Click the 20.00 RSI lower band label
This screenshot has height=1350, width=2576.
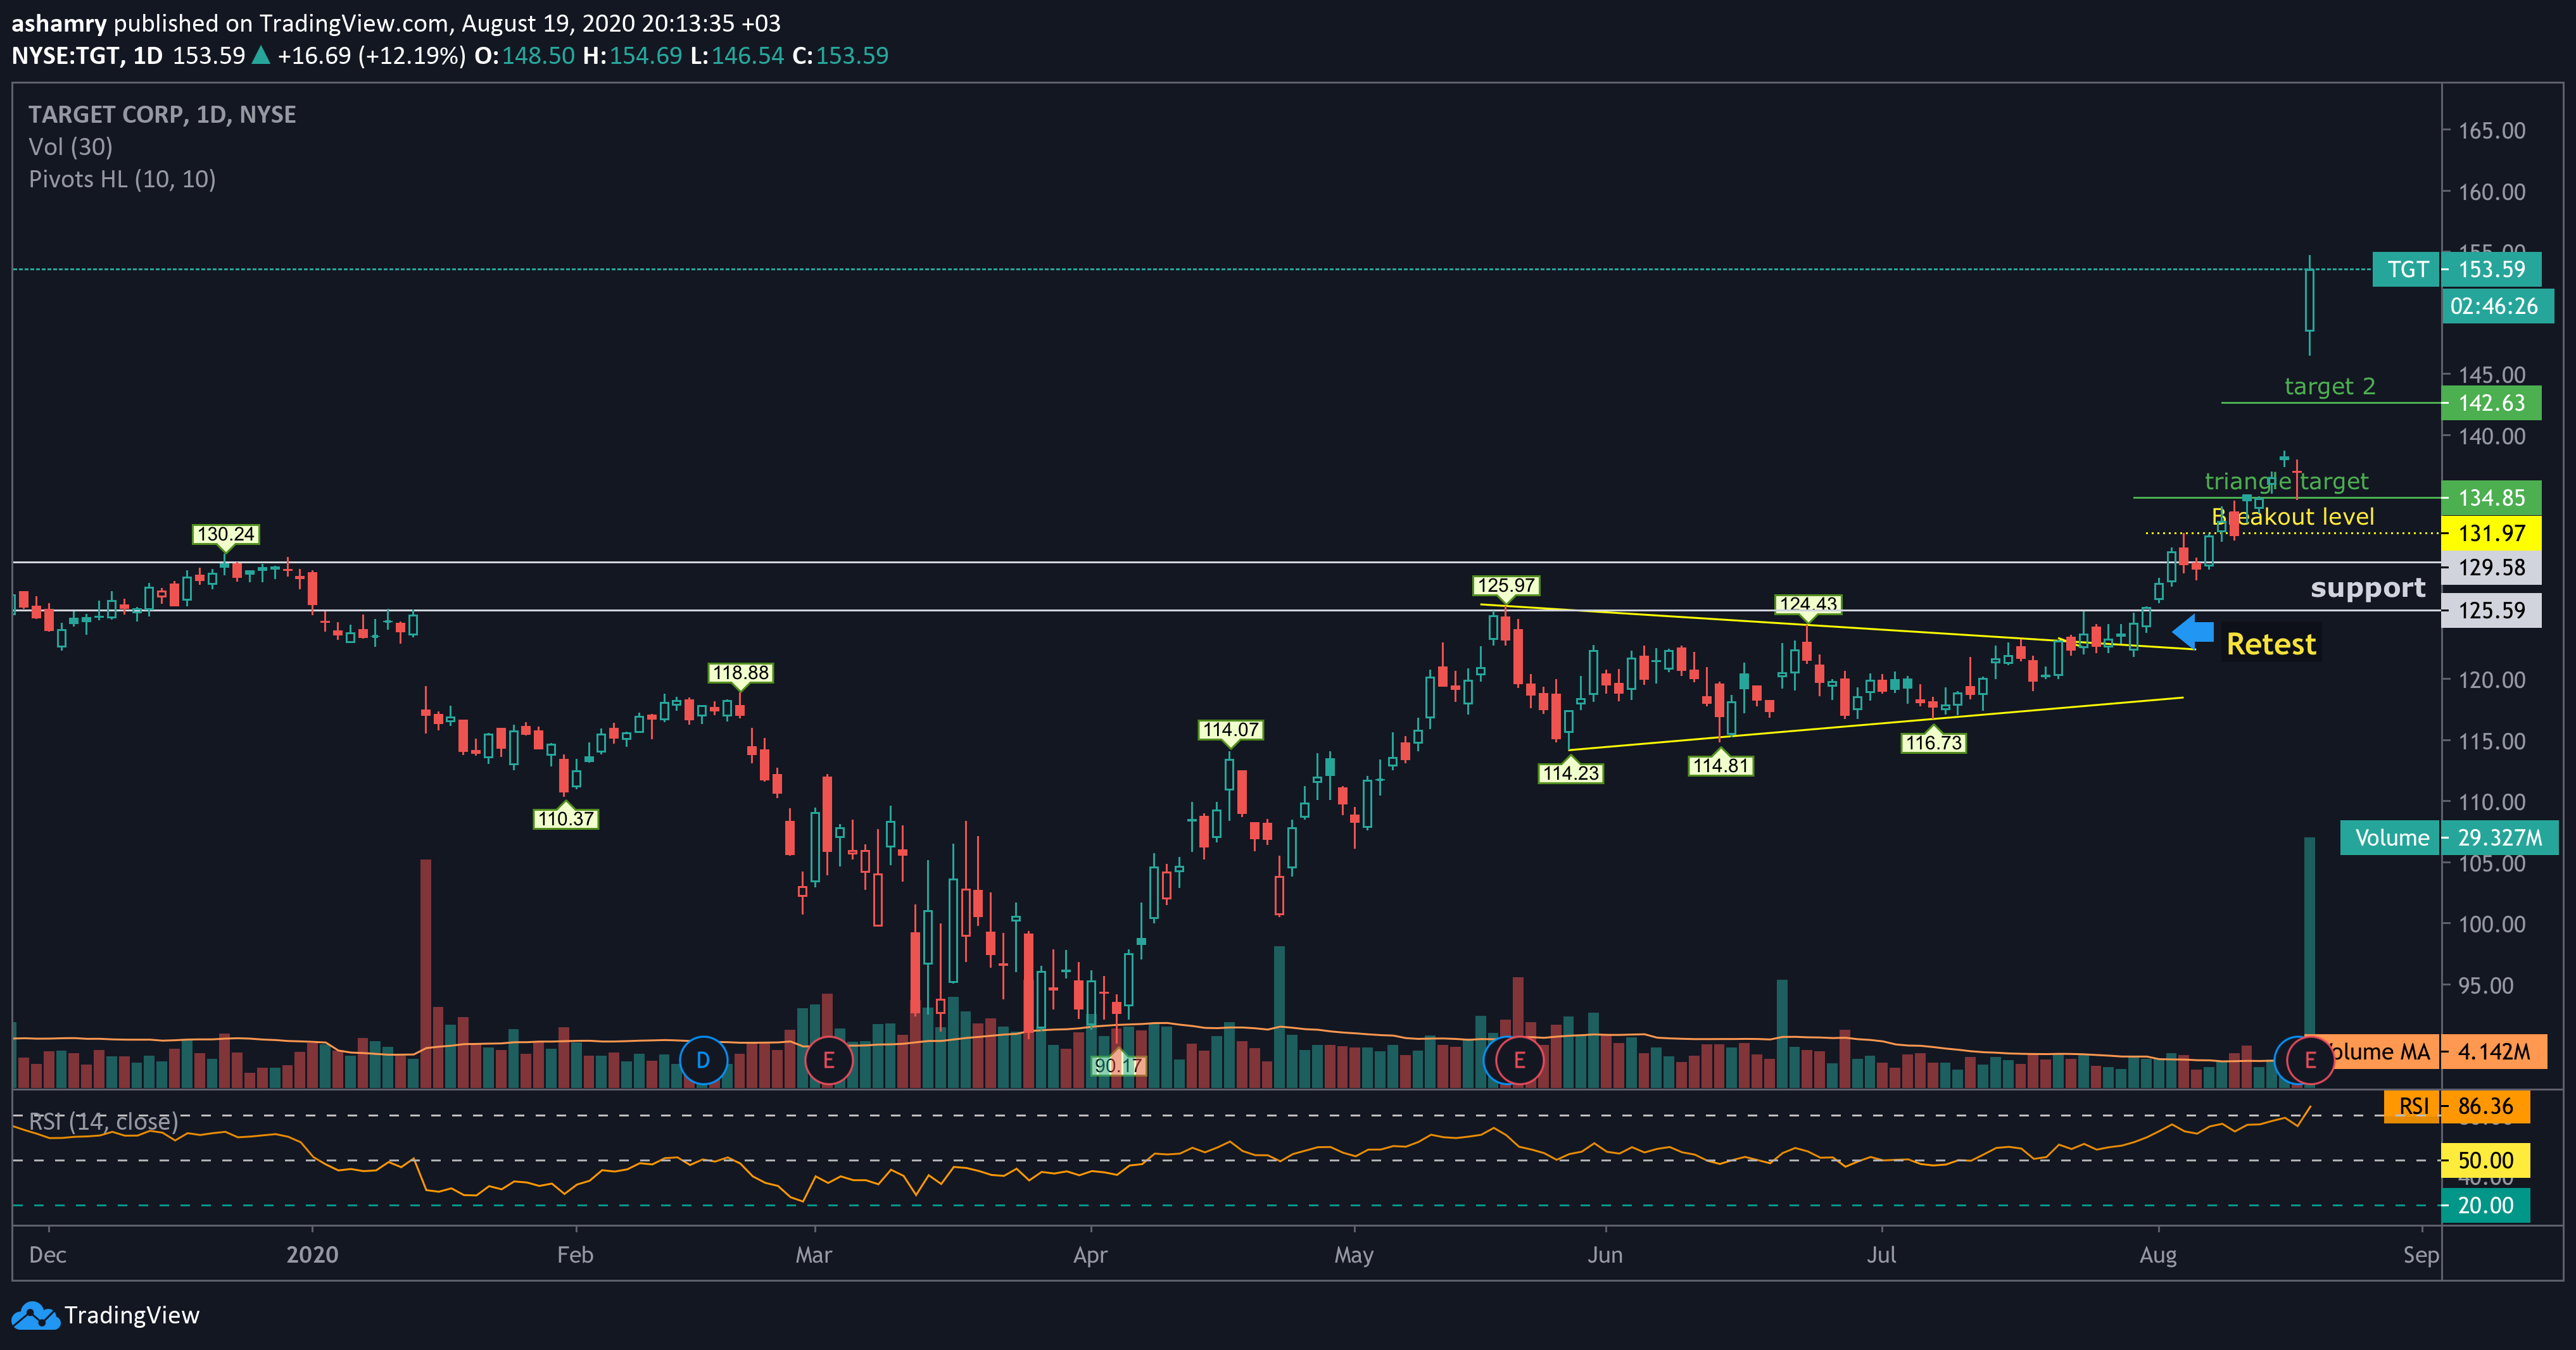tap(2485, 1205)
